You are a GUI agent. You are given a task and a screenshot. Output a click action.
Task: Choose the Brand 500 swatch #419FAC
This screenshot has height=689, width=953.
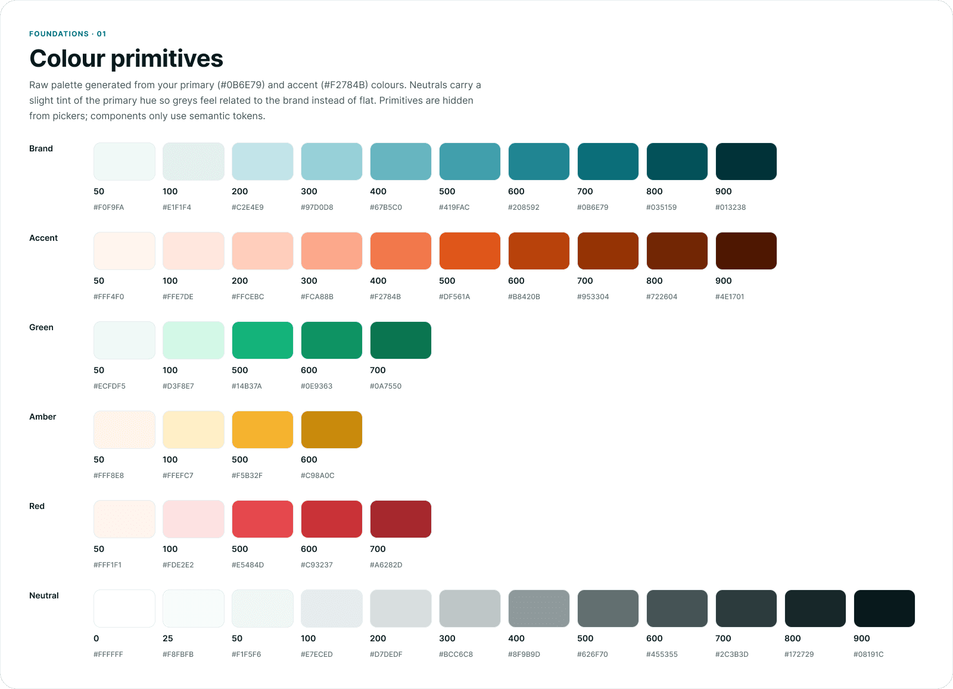pos(470,162)
